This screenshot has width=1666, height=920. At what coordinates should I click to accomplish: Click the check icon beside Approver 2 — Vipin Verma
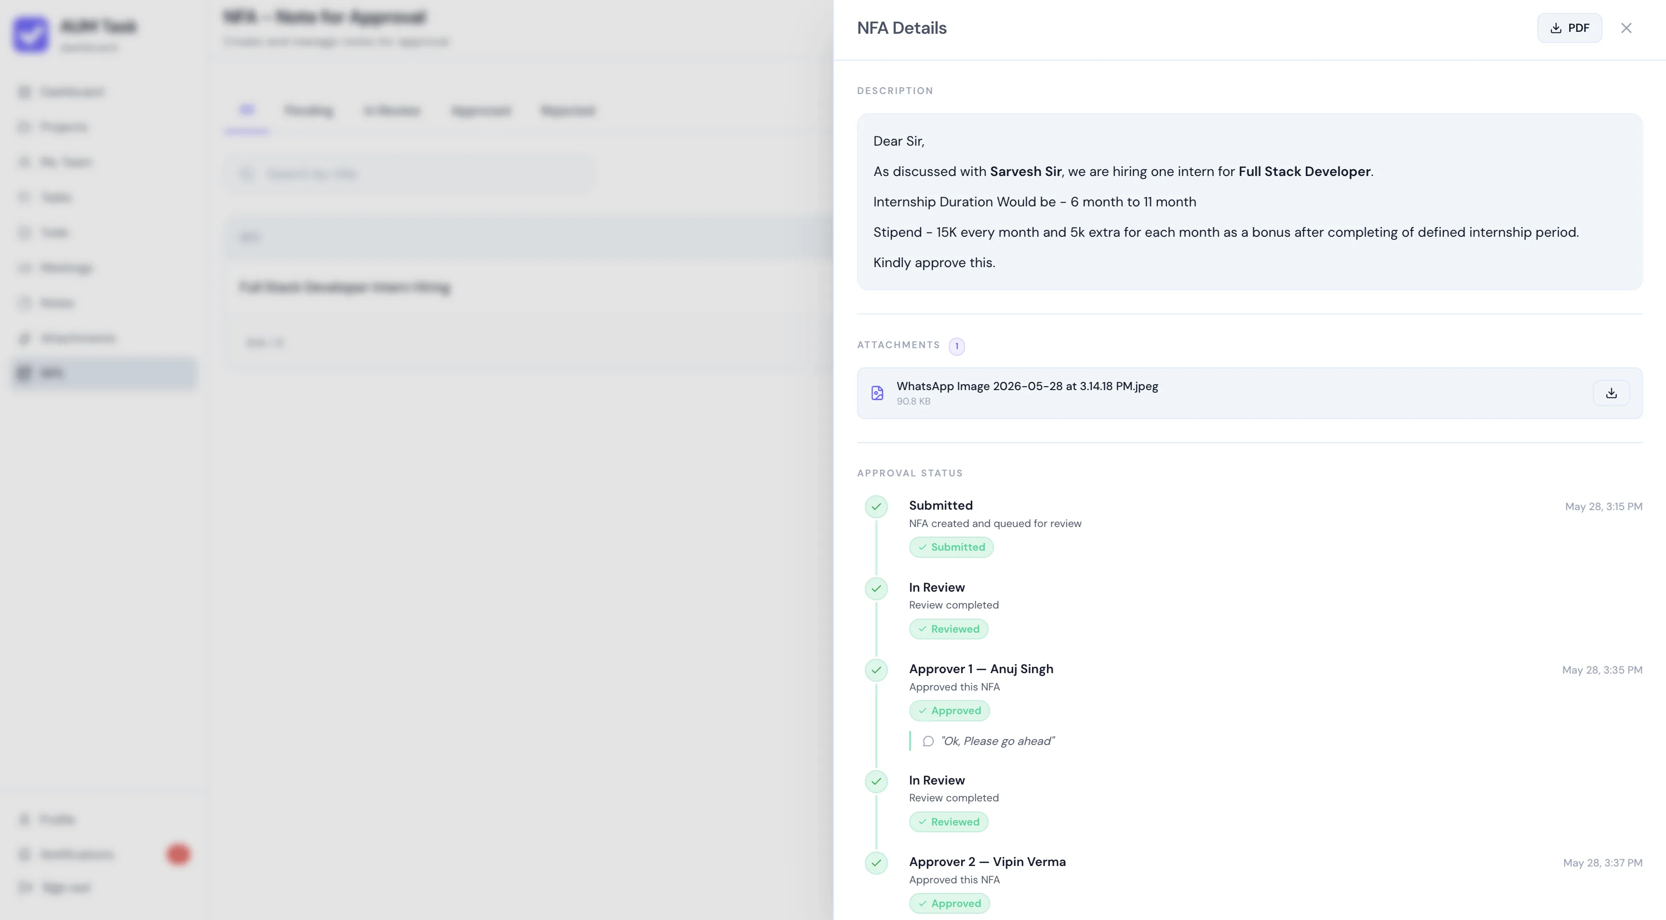pyautogui.click(x=876, y=863)
